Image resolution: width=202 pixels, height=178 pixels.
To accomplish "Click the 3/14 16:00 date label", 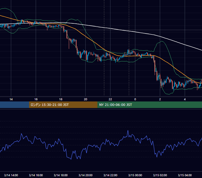I will pos(36,175).
